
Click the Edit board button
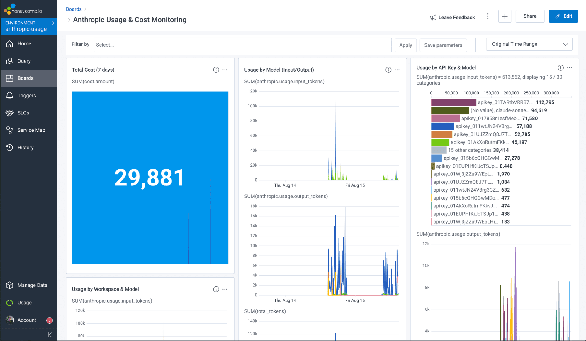click(x=563, y=16)
